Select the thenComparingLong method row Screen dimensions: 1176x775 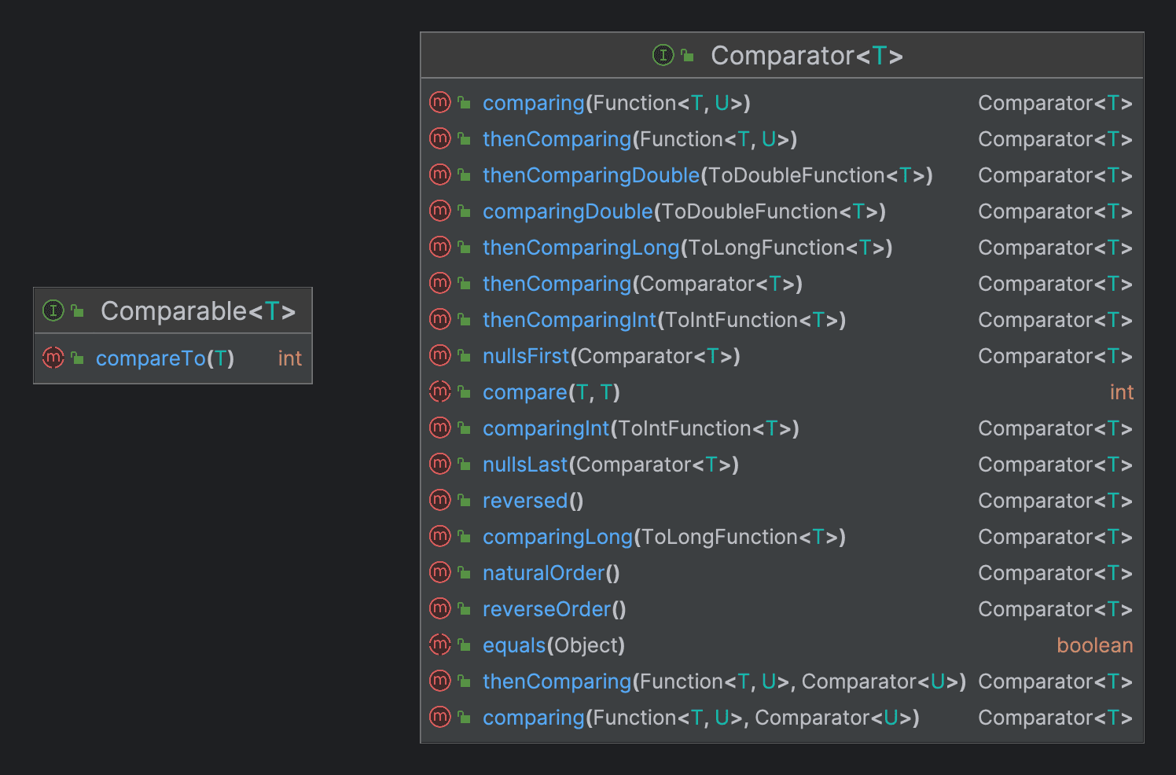[x=686, y=248]
